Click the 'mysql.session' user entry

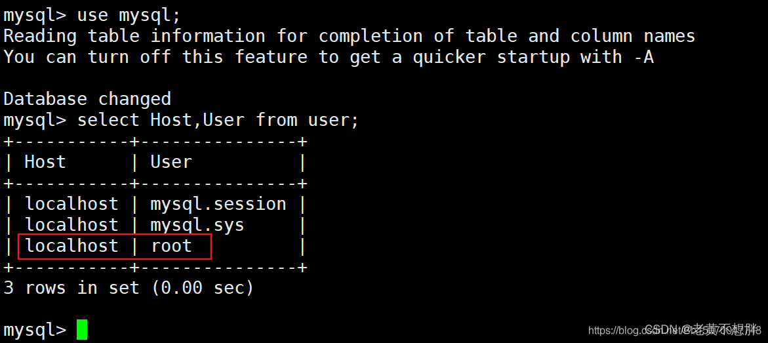pos(218,204)
